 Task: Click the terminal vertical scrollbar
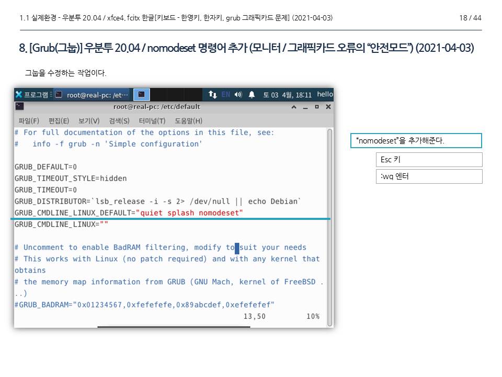point(330,227)
